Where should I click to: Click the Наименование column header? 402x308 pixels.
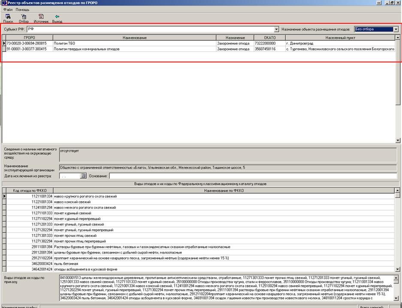(x=134, y=38)
